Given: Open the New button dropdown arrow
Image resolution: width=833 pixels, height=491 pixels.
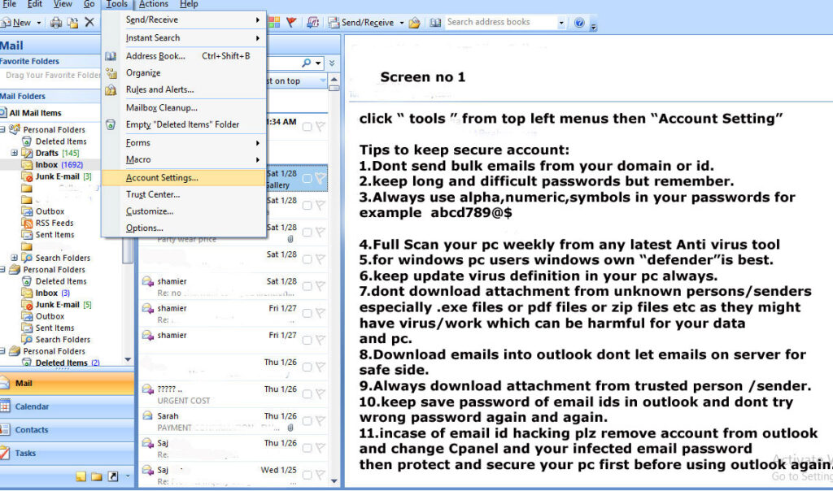Looking at the screenshot, I should (x=37, y=22).
